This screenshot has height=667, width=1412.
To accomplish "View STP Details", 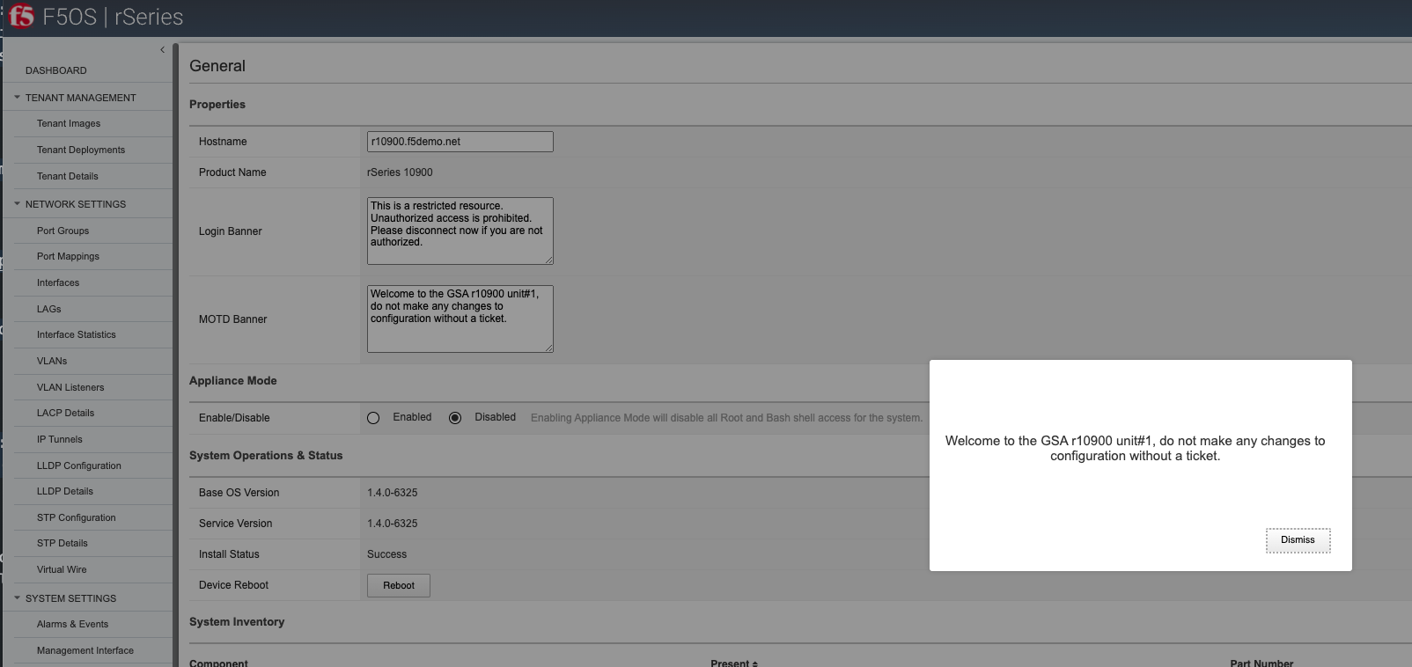I will (x=63, y=544).
